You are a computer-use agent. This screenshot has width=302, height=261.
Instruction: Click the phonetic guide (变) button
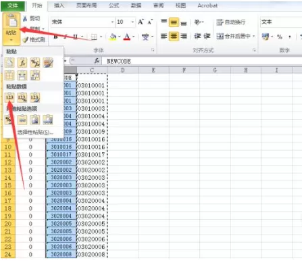point(145,37)
